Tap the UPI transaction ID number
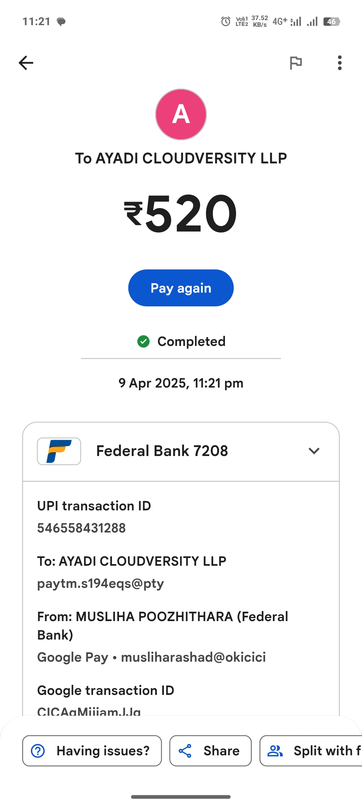 coord(81,528)
